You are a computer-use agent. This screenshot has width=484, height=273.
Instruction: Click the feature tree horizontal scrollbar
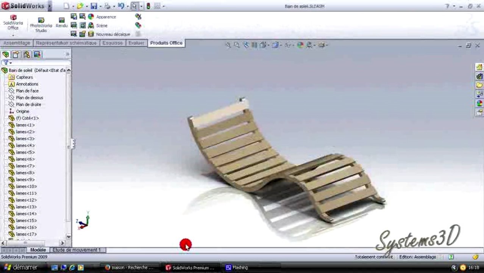(33, 243)
